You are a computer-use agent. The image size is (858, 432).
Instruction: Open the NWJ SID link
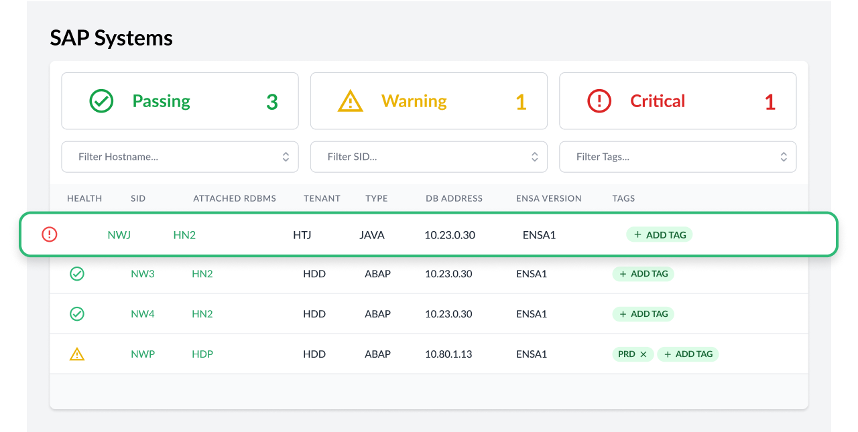(x=119, y=235)
